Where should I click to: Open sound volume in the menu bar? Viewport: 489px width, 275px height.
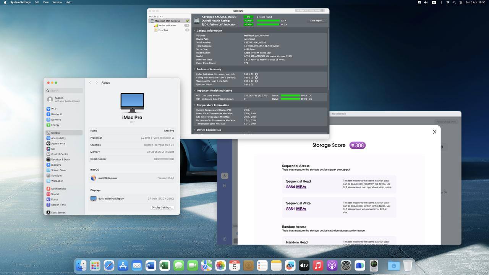point(426,2)
